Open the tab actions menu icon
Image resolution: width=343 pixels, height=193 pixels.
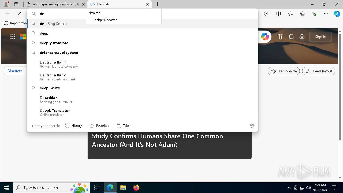16,4
